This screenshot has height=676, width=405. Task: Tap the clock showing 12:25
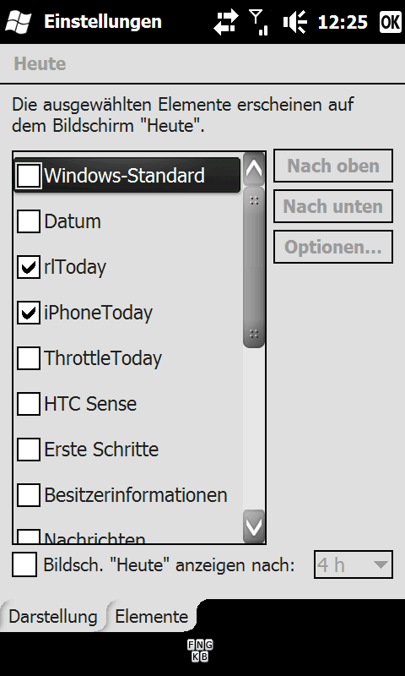point(343,22)
